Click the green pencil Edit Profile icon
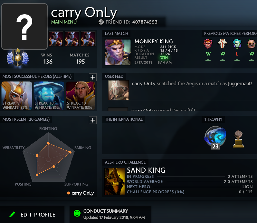 pos(12,214)
